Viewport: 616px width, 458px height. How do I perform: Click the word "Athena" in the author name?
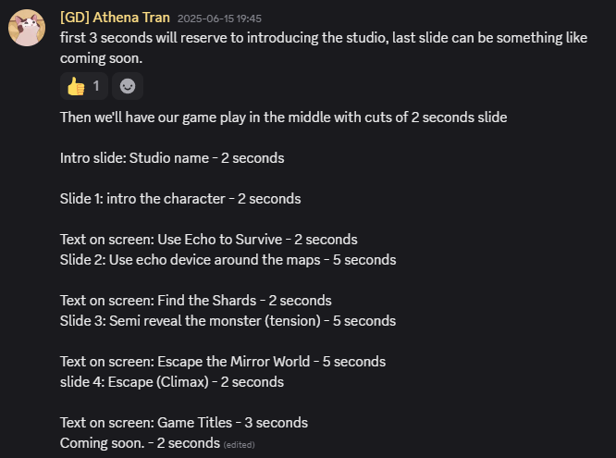click(x=117, y=17)
